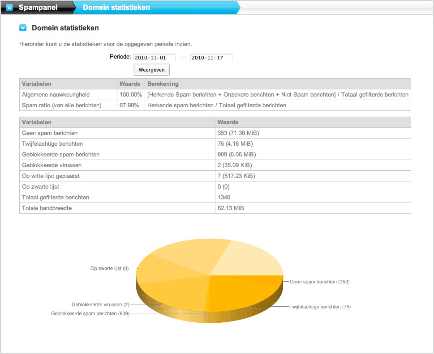Click the Geen spam berichten table row label
The height and width of the screenshot is (354, 434).
point(50,133)
